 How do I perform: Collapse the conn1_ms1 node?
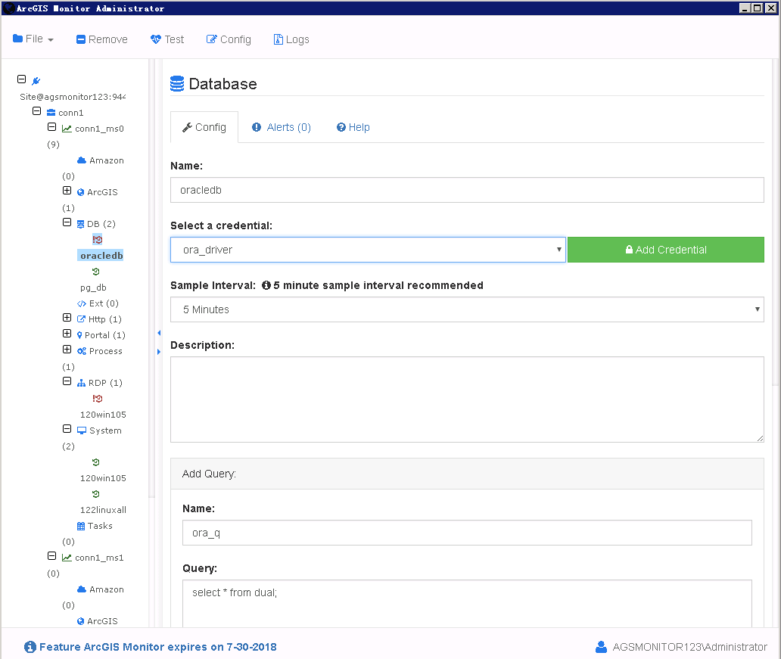click(51, 556)
